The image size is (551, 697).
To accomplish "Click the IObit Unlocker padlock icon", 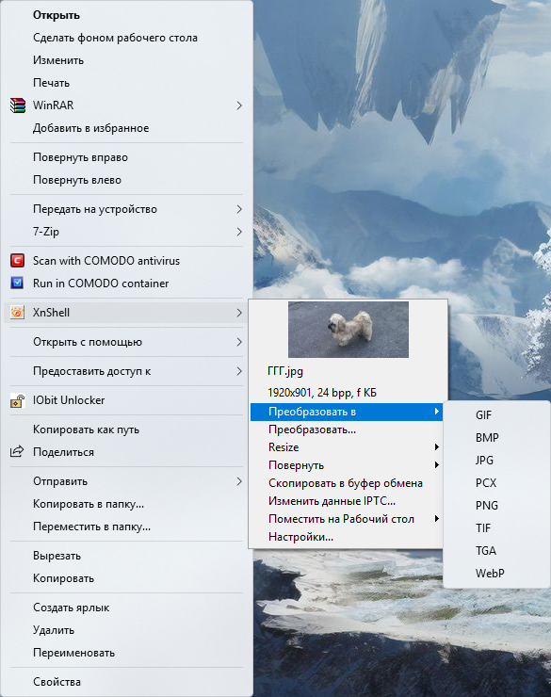I will [x=17, y=400].
